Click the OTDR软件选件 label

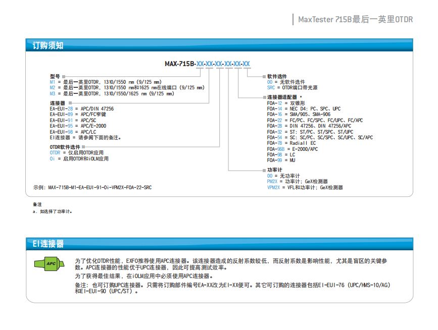coord(65,147)
